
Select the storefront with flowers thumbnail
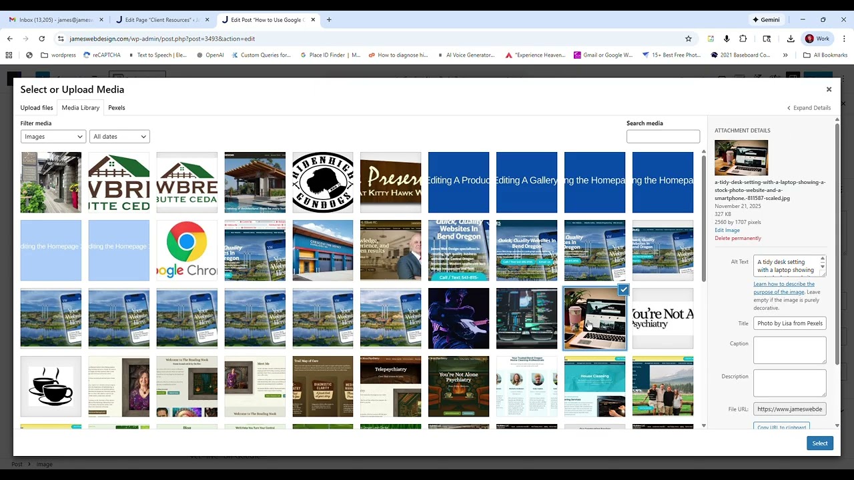51,183
